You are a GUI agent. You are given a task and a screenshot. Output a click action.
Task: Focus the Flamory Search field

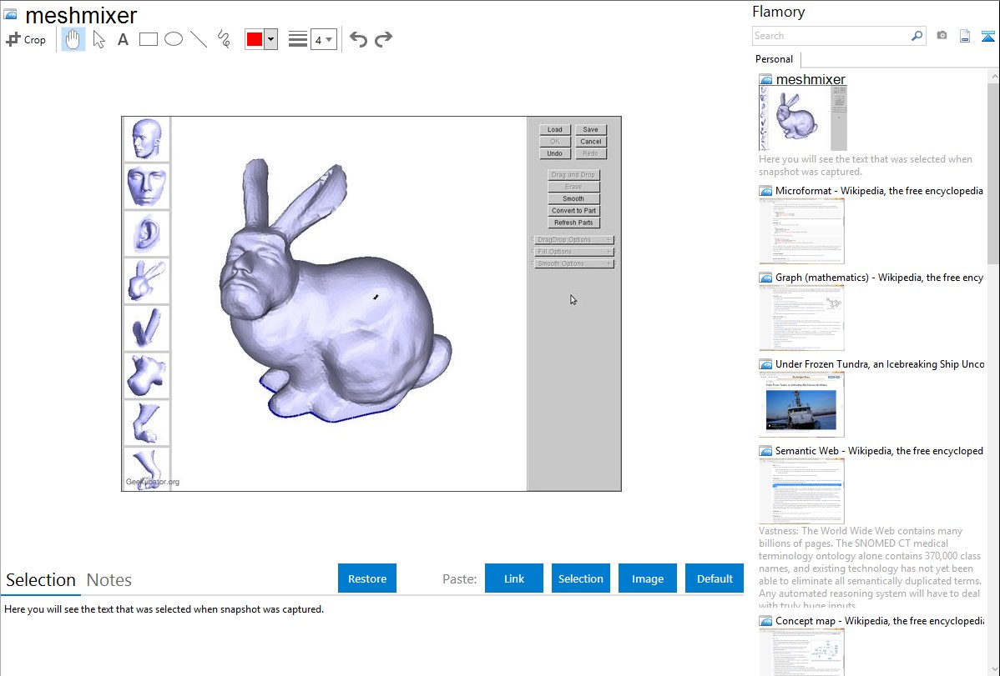coord(831,36)
